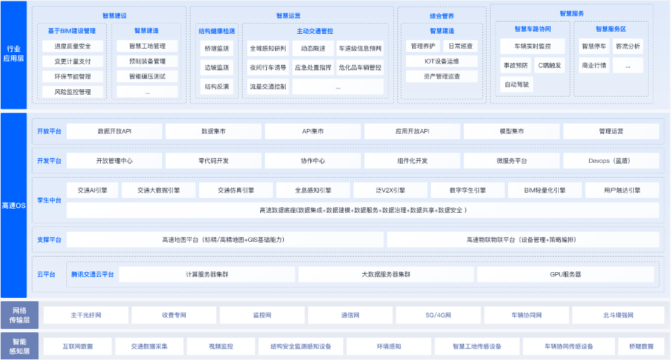Click the '客流分析' box
Image resolution: width=671 pixels, height=360 pixels.
coord(628,46)
